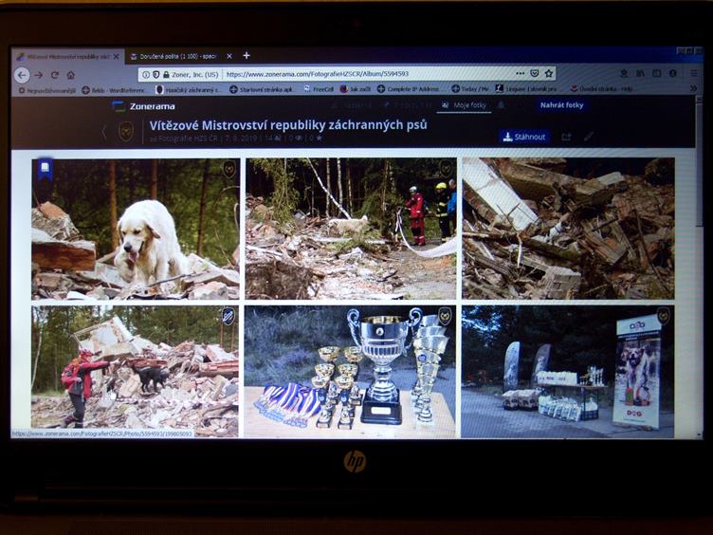Open the collapsed rubble close-up photo
The width and height of the screenshot is (713, 535).
(568, 228)
